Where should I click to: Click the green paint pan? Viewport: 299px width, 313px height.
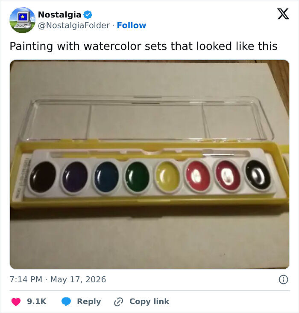(137, 177)
